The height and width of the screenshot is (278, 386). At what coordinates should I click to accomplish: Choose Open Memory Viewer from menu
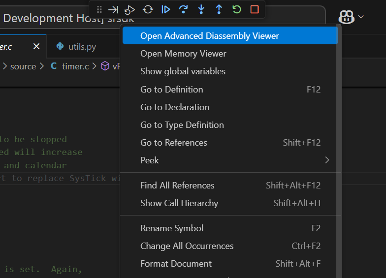click(x=183, y=54)
